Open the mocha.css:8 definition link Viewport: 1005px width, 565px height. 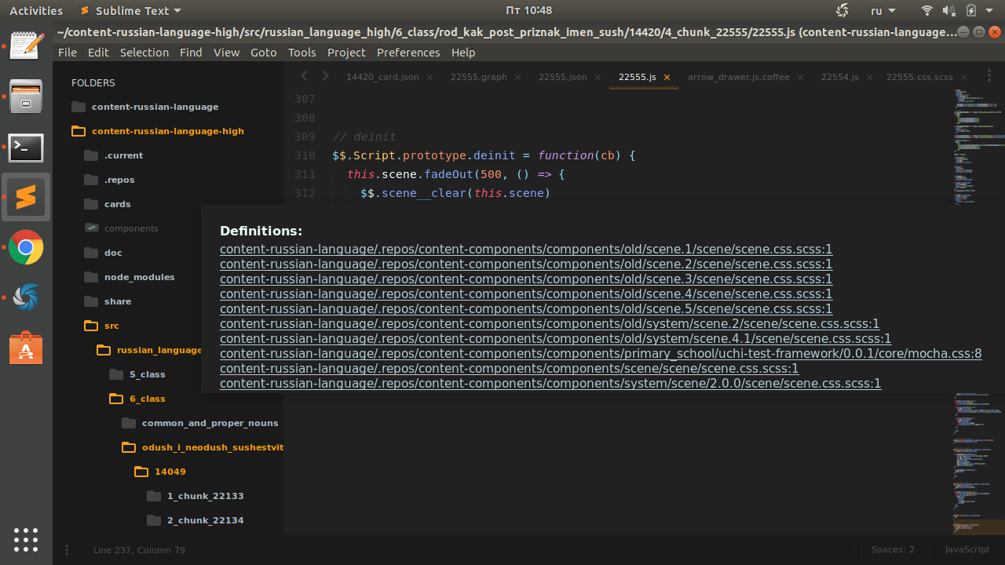[601, 354]
